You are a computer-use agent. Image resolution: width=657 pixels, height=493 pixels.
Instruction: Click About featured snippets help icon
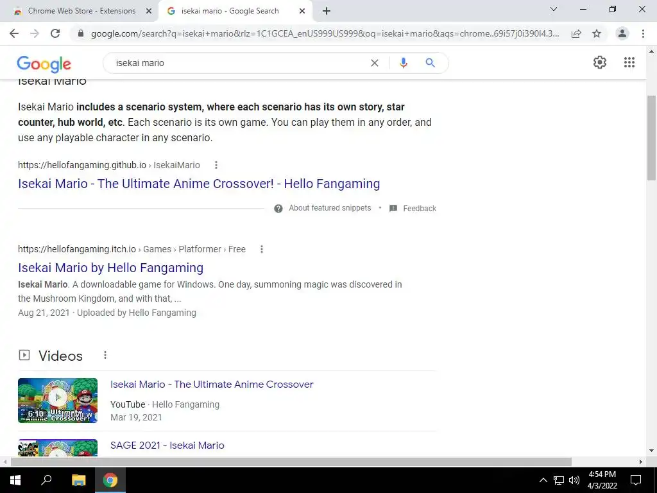[x=278, y=209]
